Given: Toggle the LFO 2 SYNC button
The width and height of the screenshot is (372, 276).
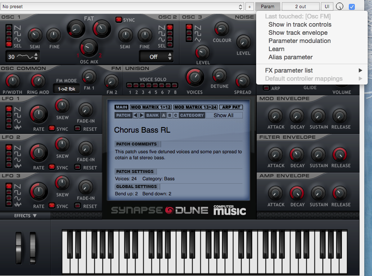Looking at the screenshot, I should pos(52,167).
